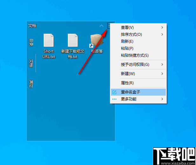Expand arrow next to 授予访问权限(G)

(x=162, y=65)
